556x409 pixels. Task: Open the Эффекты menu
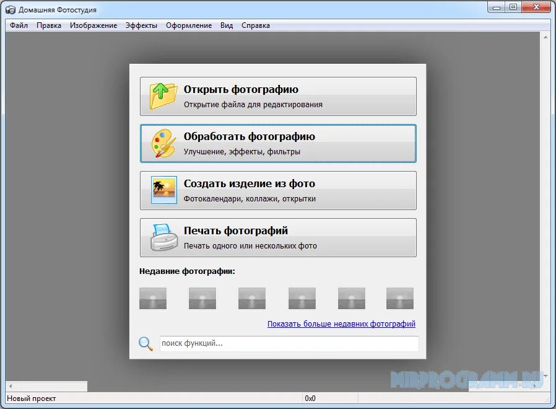(142, 25)
